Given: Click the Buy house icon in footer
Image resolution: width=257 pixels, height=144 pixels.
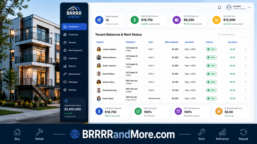Looking at the screenshot, I should (17, 132).
